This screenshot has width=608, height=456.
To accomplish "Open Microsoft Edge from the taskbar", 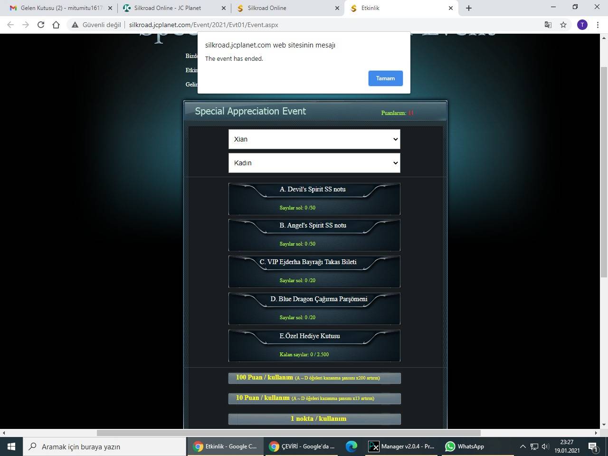I will coord(351,446).
